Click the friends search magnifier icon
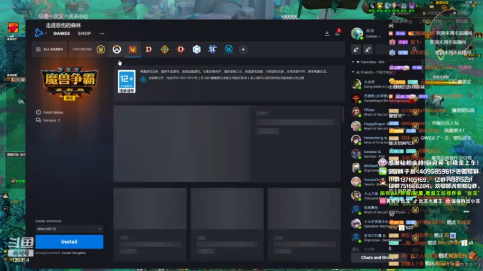Screen dimensions: 483x271 coord(415,49)
